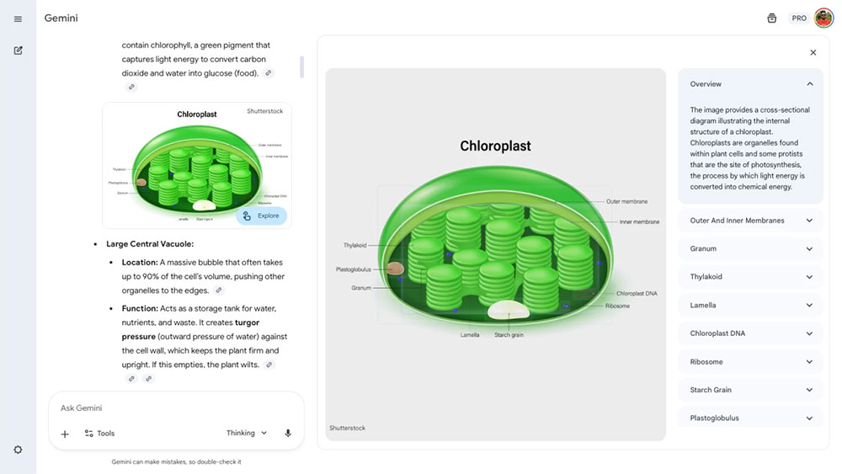842x474 pixels.
Task: Click the PRO badge
Action: pos(798,19)
